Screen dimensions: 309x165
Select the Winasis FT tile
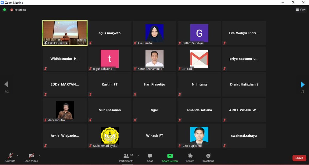click(154, 136)
